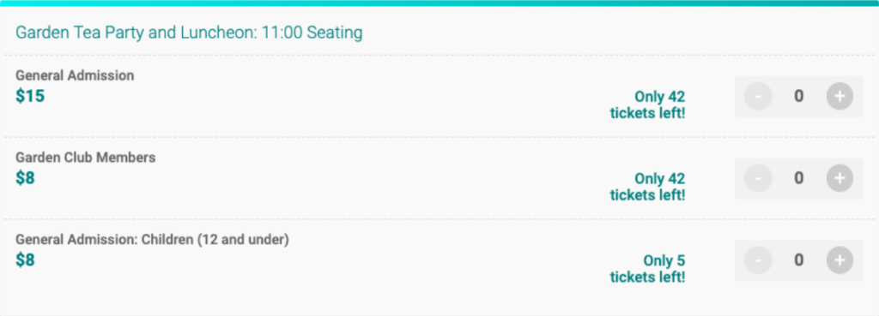Add a Children (12 and under) ticket
879x316 pixels.
tap(840, 260)
